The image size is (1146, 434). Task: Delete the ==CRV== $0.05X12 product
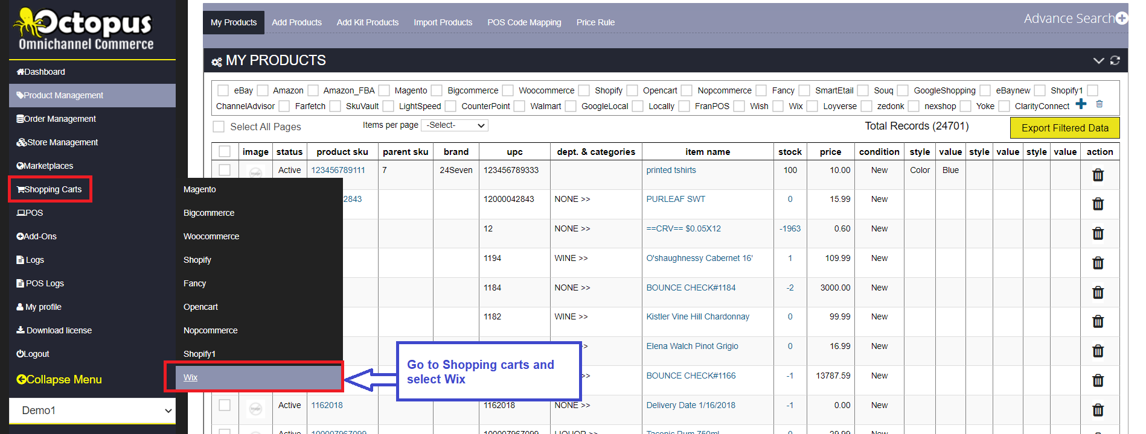pyautogui.click(x=1098, y=233)
